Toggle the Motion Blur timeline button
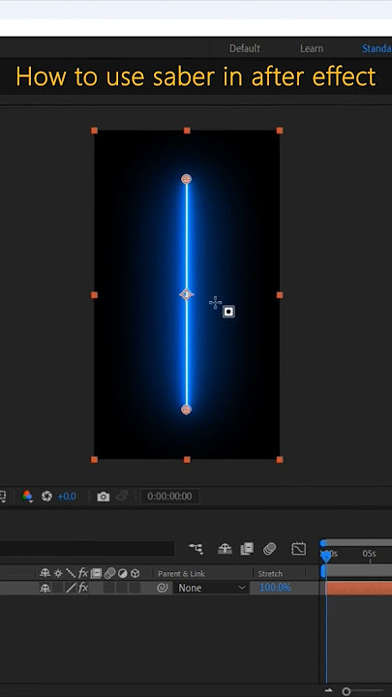 [269, 549]
